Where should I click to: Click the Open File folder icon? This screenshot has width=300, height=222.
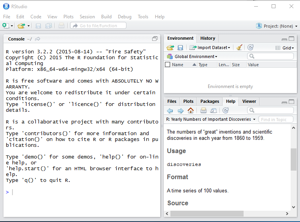[21, 26]
